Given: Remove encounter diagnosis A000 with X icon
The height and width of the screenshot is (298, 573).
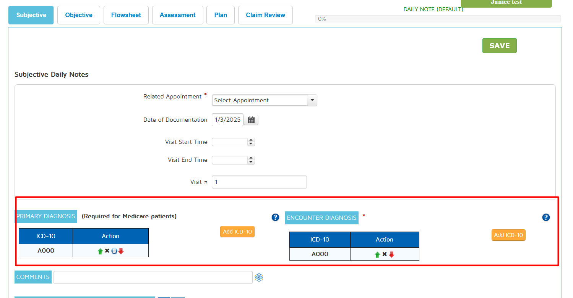Looking at the screenshot, I should coord(385,254).
